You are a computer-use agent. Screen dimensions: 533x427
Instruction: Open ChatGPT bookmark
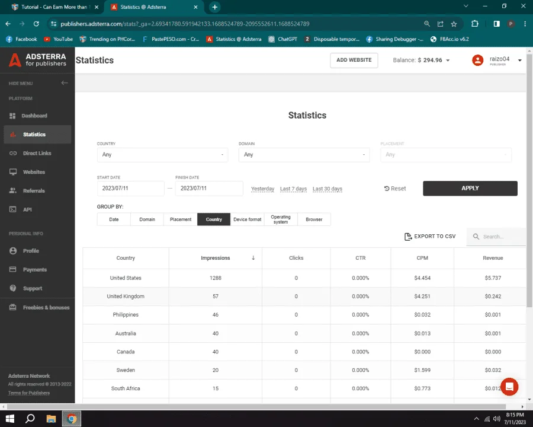[283, 39]
